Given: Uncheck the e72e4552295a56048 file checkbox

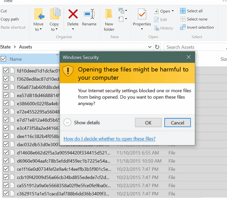Looking at the screenshot, I should point(6,111).
